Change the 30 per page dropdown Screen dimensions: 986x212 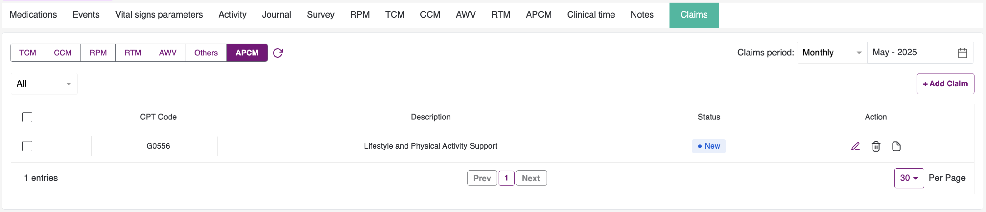click(909, 178)
